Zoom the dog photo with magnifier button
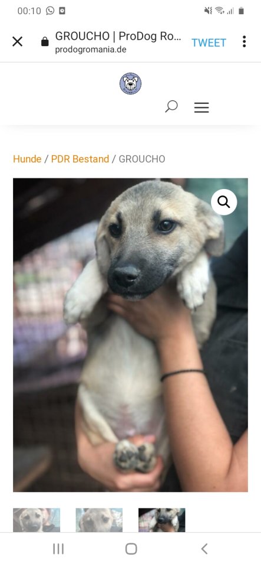The image size is (261, 567). coord(224,202)
